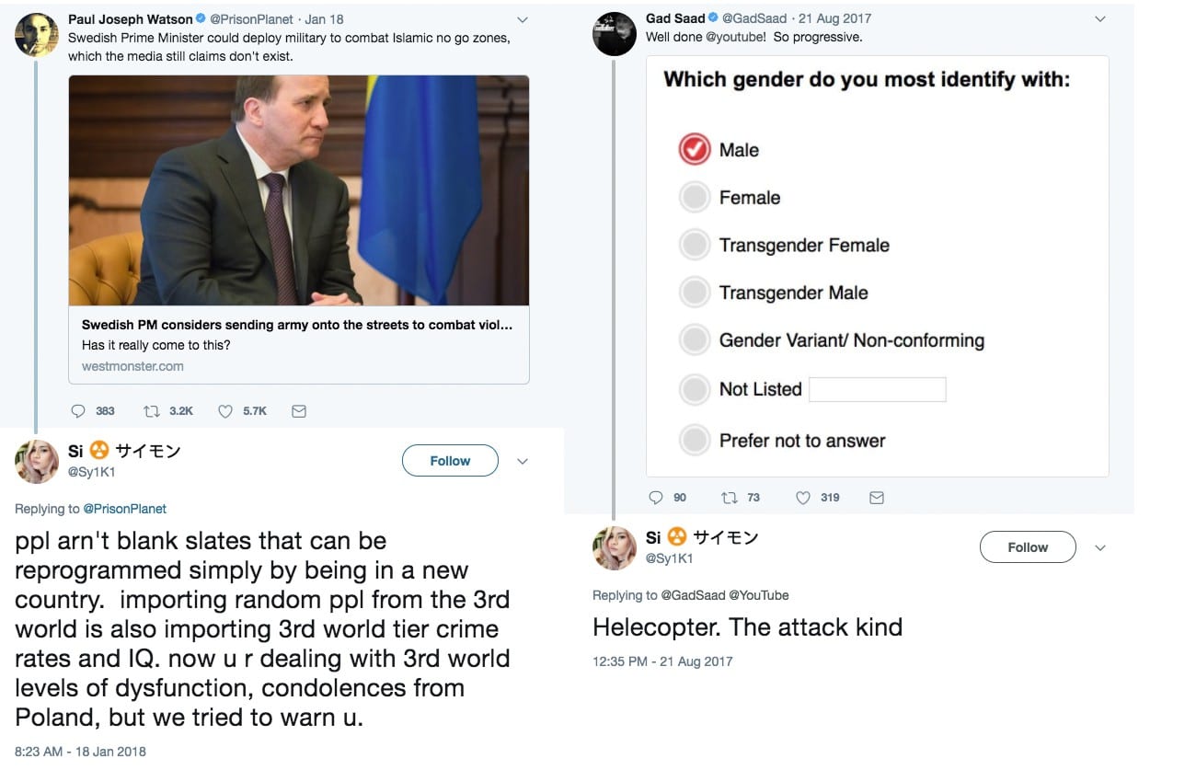1196x770 pixels.
Task: Follow Si from the Poland reply tweet
Action: tap(450, 461)
